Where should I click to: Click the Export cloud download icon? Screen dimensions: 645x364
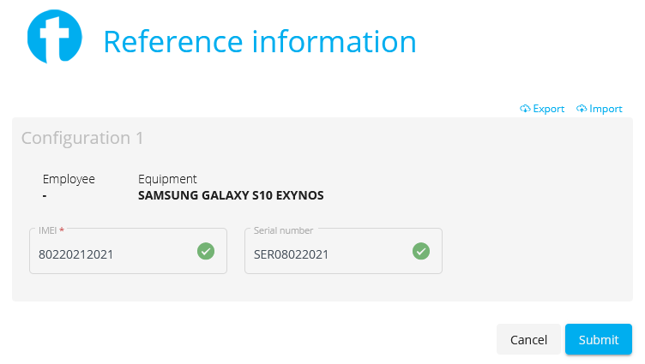[525, 109]
